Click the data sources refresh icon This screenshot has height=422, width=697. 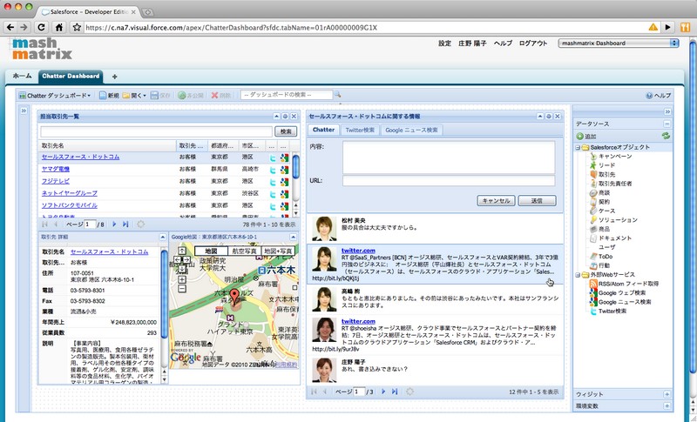(666, 137)
